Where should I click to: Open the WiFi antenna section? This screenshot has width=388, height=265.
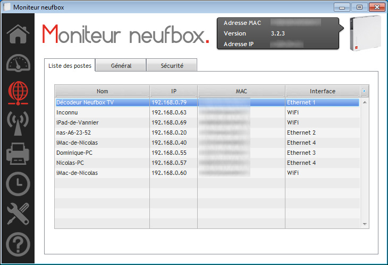18,123
